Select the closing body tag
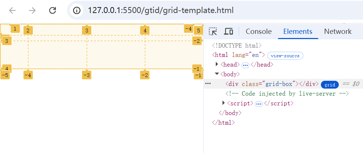Screen dimensions: 363x153 230,113
